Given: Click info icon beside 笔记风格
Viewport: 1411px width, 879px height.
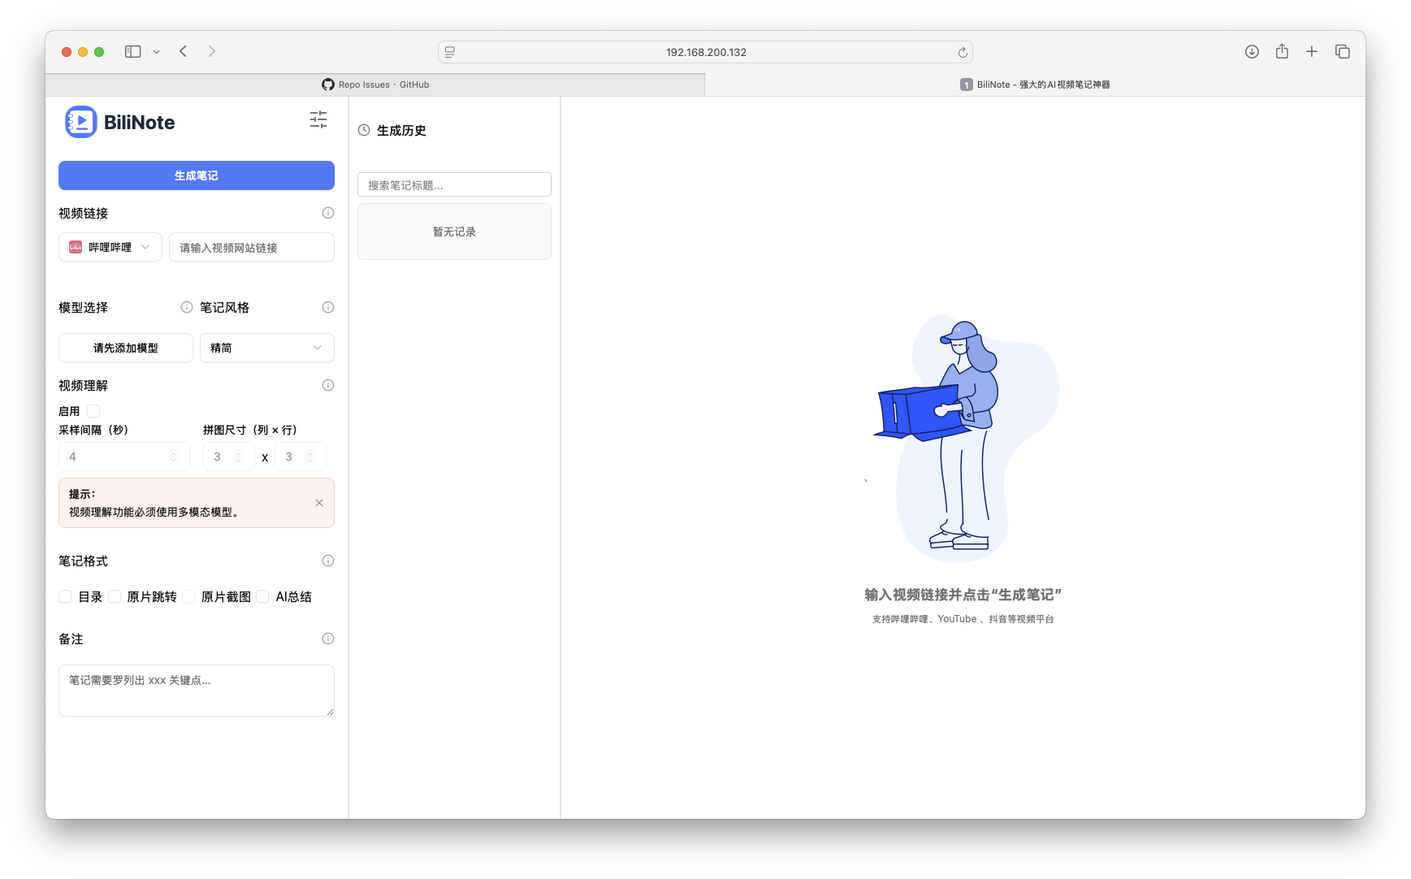Looking at the screenshot, I should click(328, 307).
